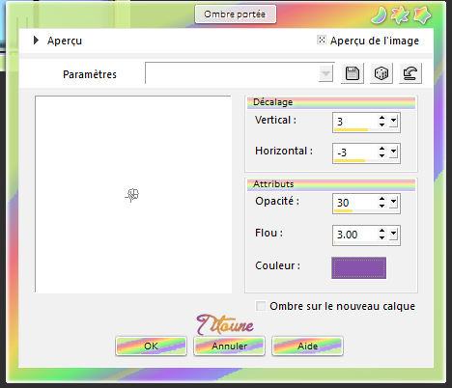Open the Flou value slider popup
This screenshot has height=388, width=452.
[393, 235]
